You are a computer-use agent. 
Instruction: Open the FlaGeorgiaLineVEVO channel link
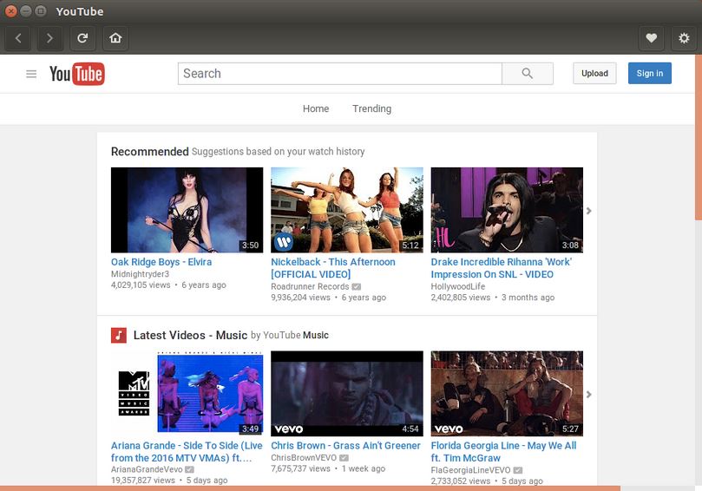(470, 470)
